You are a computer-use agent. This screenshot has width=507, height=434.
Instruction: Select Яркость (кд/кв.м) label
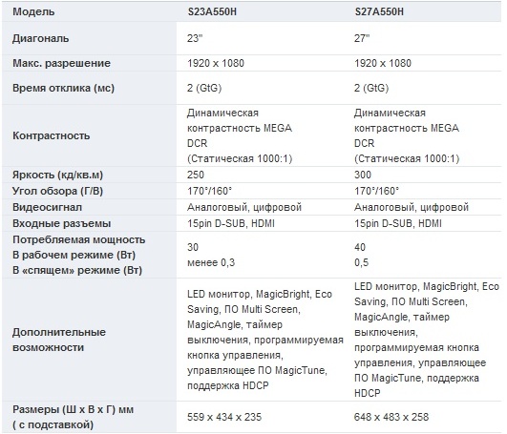[x=57, y=175]
